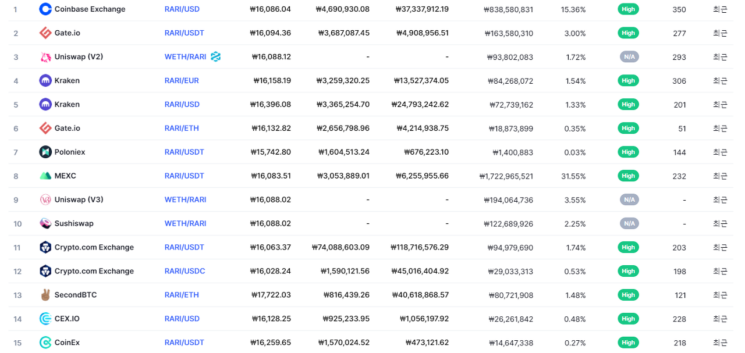Image resolution: width=745 pixels, height=353 pixels.
Task: Click the Kraken logo in row 5
Action: pyautogui.click(x=45, y=105)
